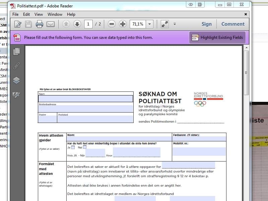Open the View menu
The image size is (268, 201).
coord(39,14)
